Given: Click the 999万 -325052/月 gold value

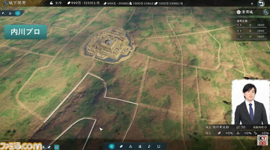Looking at the screenshot, I should pyautogui.click(x=85, y=3).
